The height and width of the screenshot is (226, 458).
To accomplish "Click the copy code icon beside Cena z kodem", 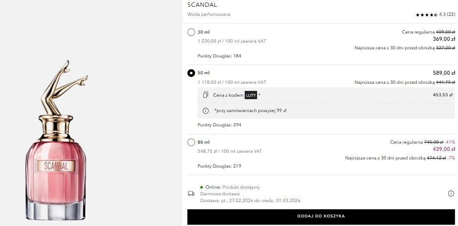I will [205, 95].
